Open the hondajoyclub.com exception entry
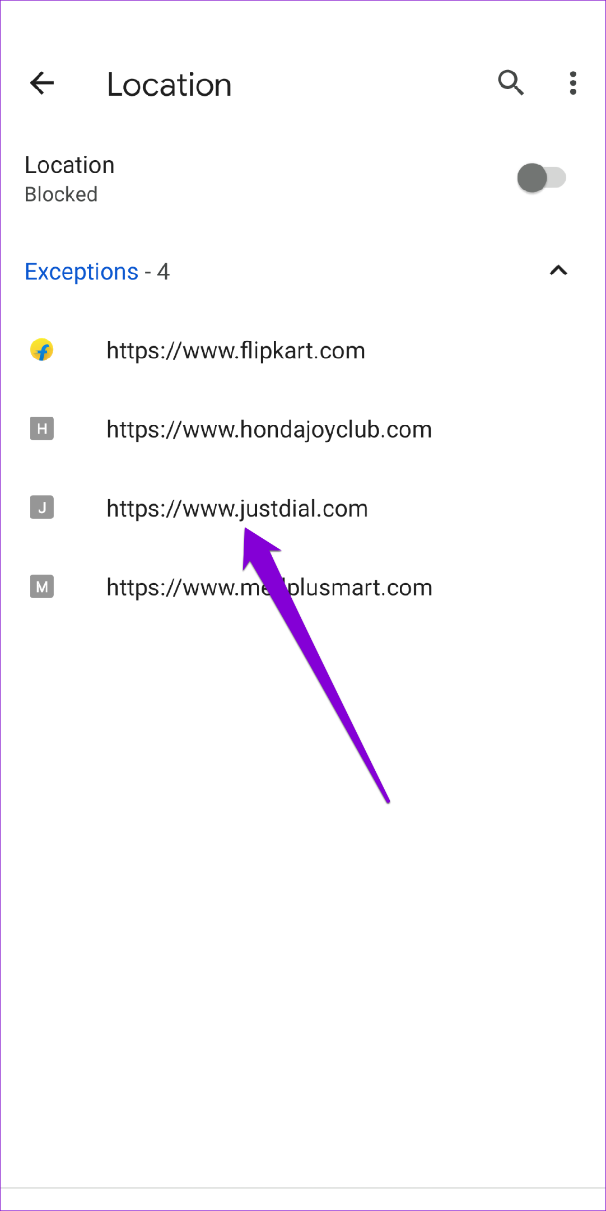 click(303, 430)
